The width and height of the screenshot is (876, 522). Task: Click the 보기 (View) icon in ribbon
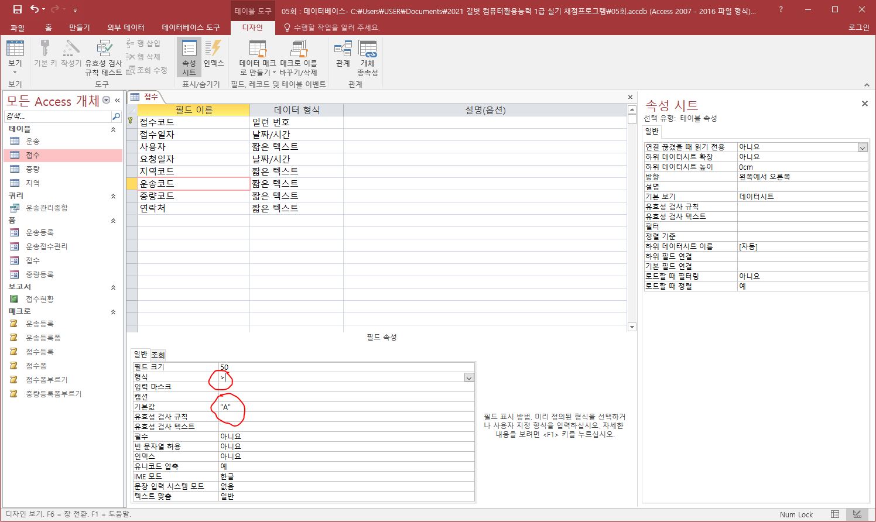pyautogui.click(x=15, y=51)
